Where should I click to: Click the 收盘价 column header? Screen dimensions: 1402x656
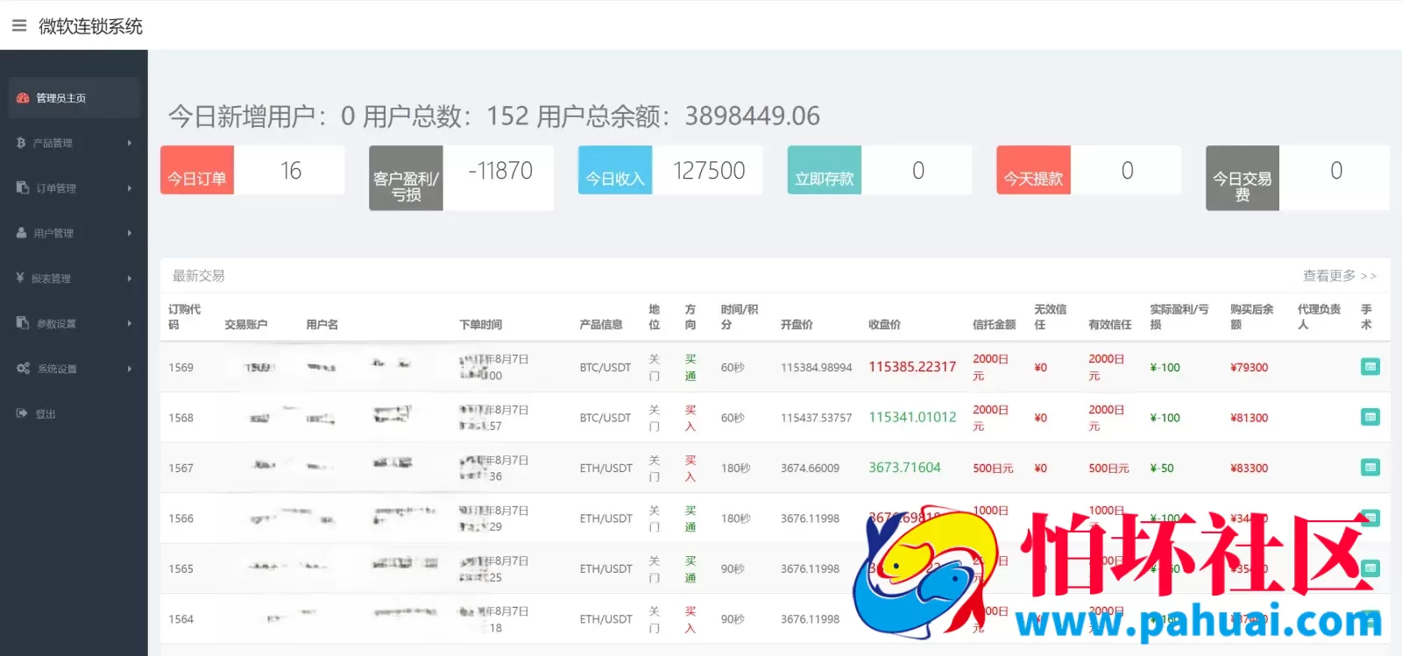884,324
